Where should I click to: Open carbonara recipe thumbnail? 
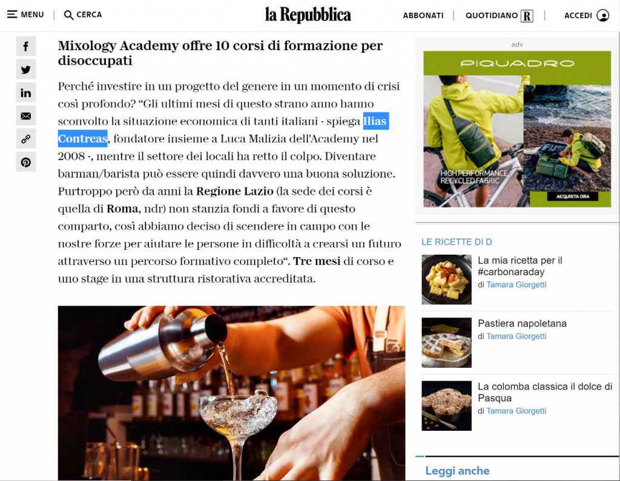click(x=446, y=280)
